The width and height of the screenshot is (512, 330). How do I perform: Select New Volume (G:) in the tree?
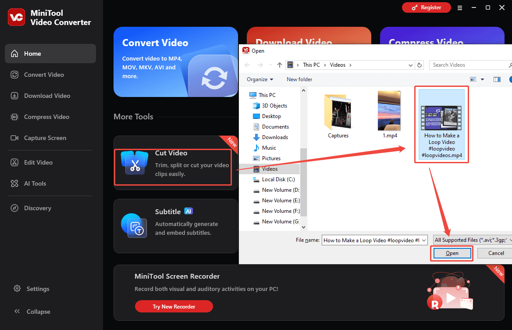coord(276,222)
